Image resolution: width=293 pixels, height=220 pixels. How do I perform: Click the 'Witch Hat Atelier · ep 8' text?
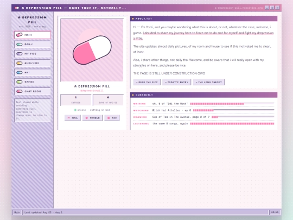coord(171,110)
